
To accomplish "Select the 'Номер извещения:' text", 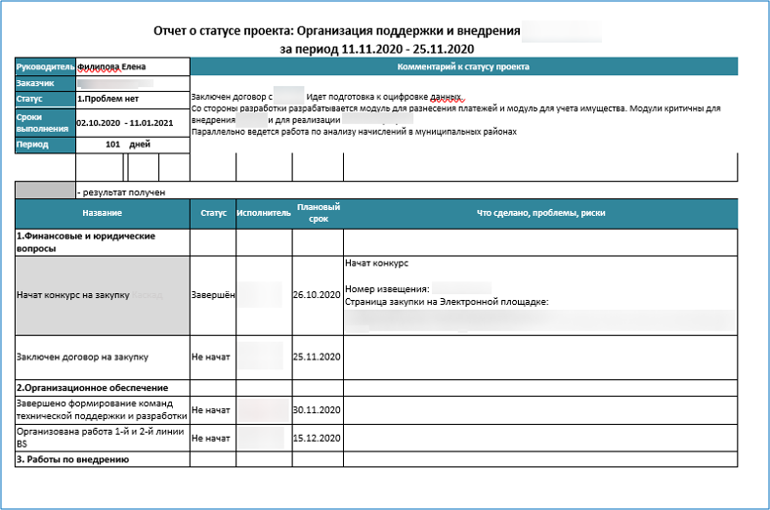I will coord(387,289).
